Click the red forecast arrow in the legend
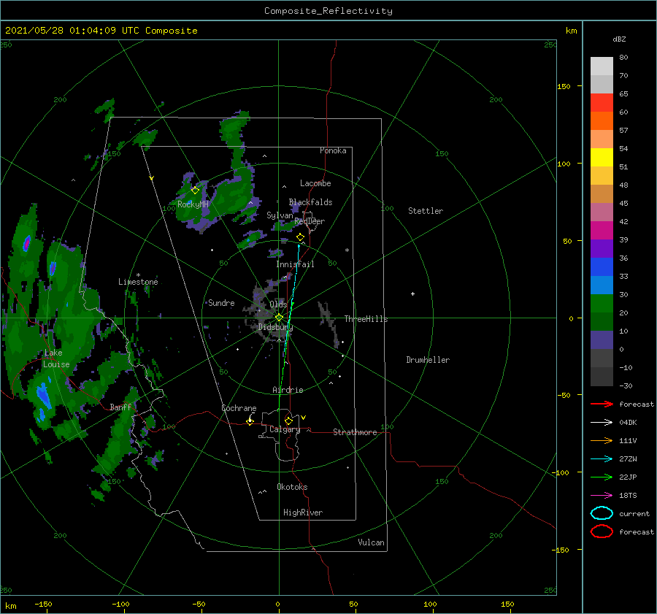 [602, 404]
